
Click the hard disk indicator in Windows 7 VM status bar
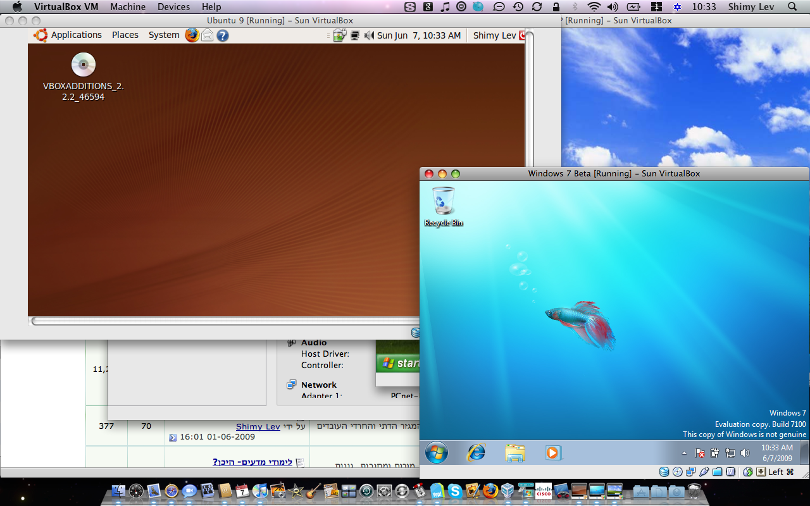[x=664, y=472]
